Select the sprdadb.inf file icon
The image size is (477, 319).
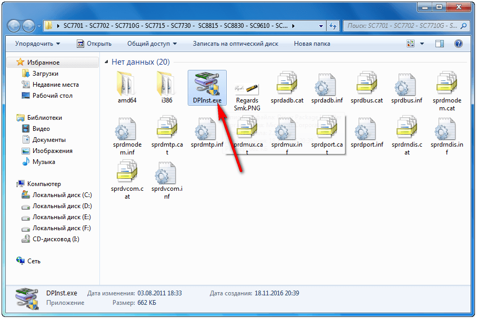tap(327, 84)
